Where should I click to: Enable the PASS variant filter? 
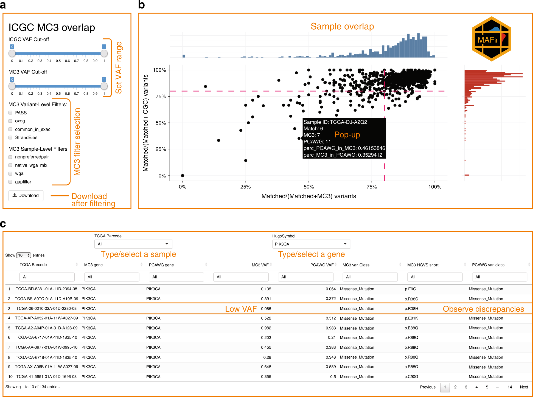10,112
